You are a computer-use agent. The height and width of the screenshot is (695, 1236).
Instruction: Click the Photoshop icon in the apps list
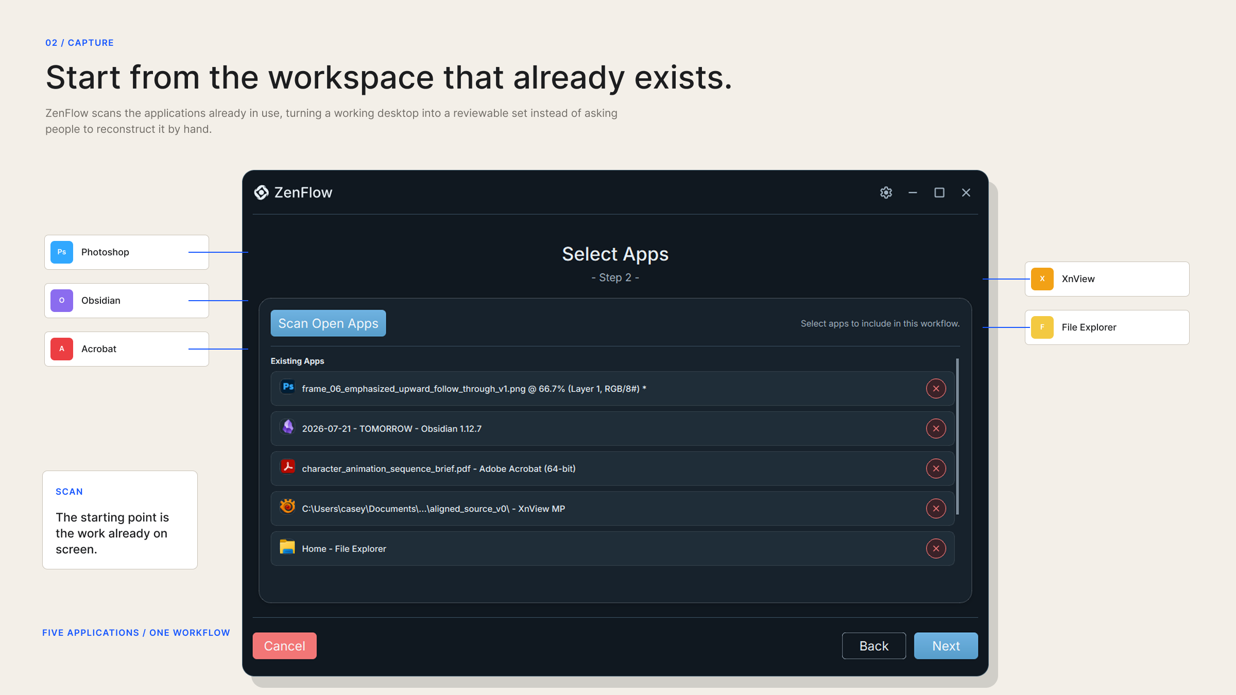pyautogui.click(x=288, y=387)
